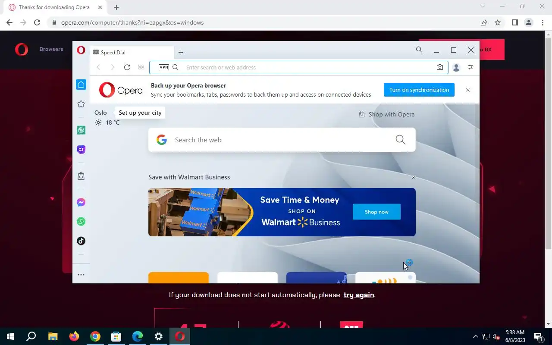Open the Speed Dial grid icon in toolbar
The height and width of the screenshot is (345, 552).
click(x=141, y=67)
